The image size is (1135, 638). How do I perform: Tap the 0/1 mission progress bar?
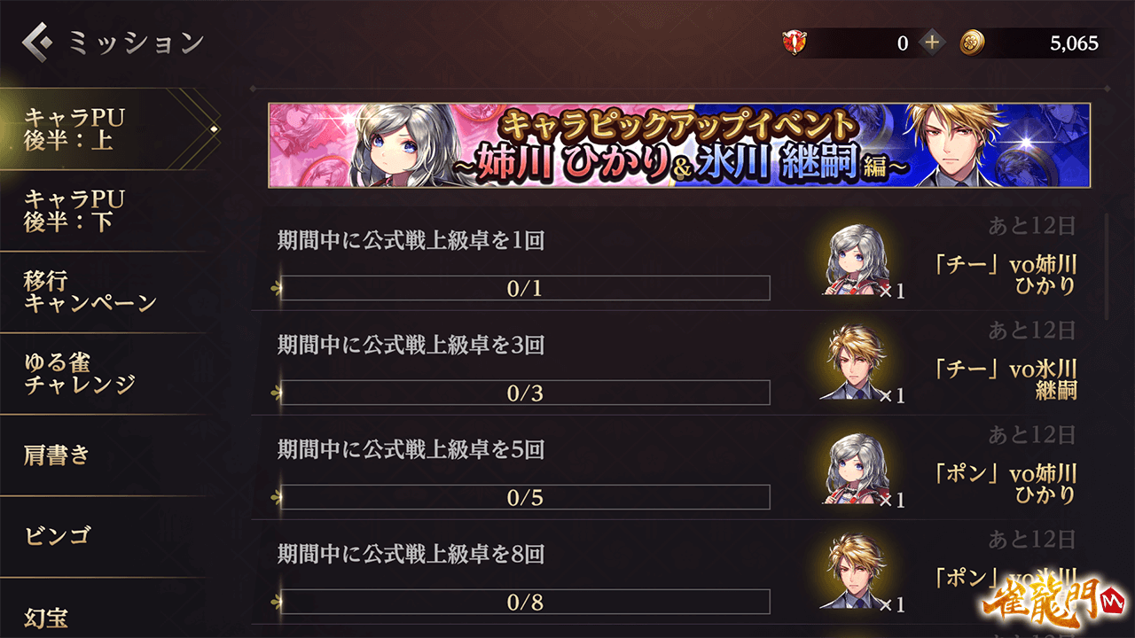tap(525, 288)
